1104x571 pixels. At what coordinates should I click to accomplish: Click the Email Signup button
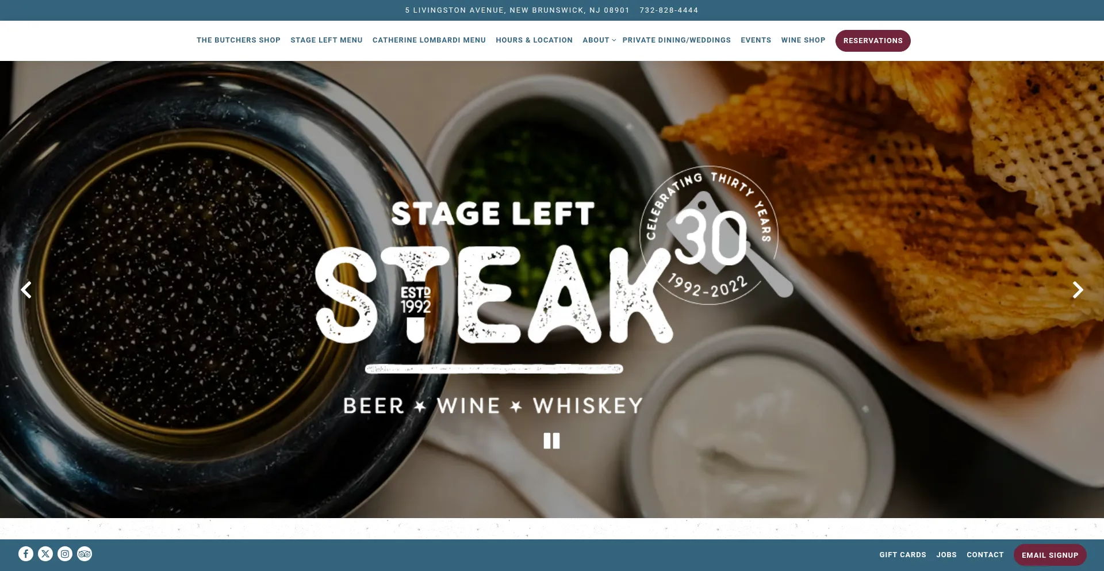point(1050,555)
